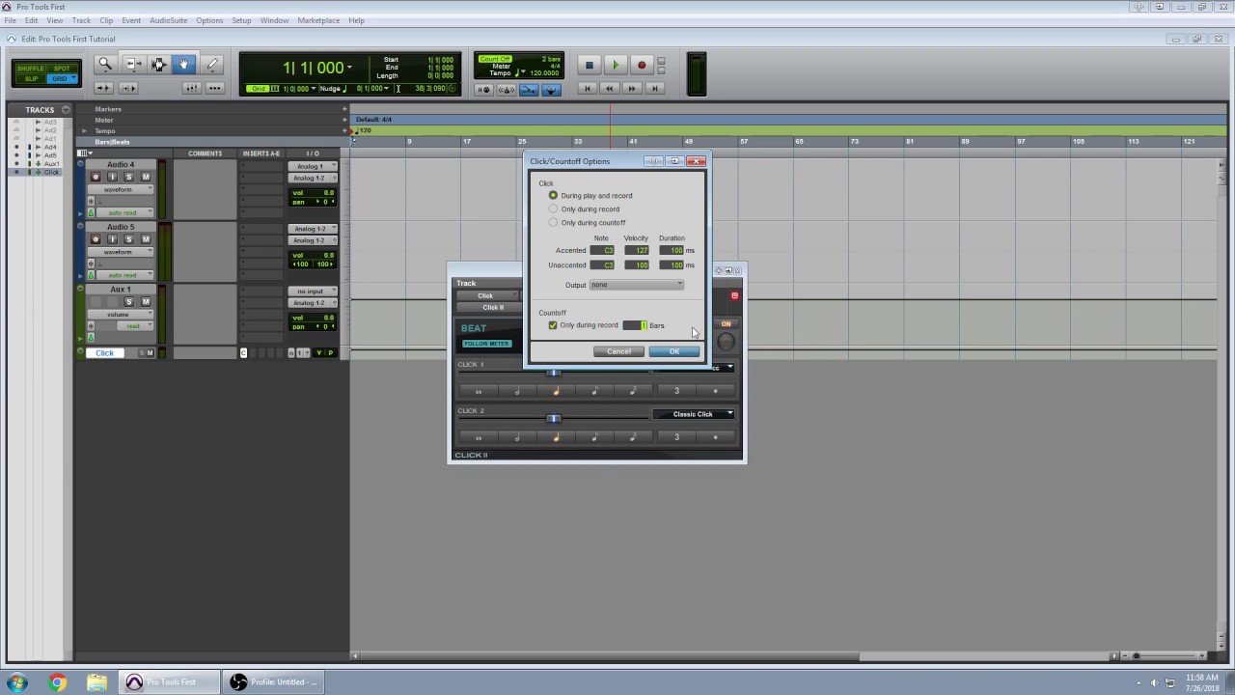Click FOLLOW METER button in Click II
The height and width of the screenshot is (695, 1235).
pos(486,344)
